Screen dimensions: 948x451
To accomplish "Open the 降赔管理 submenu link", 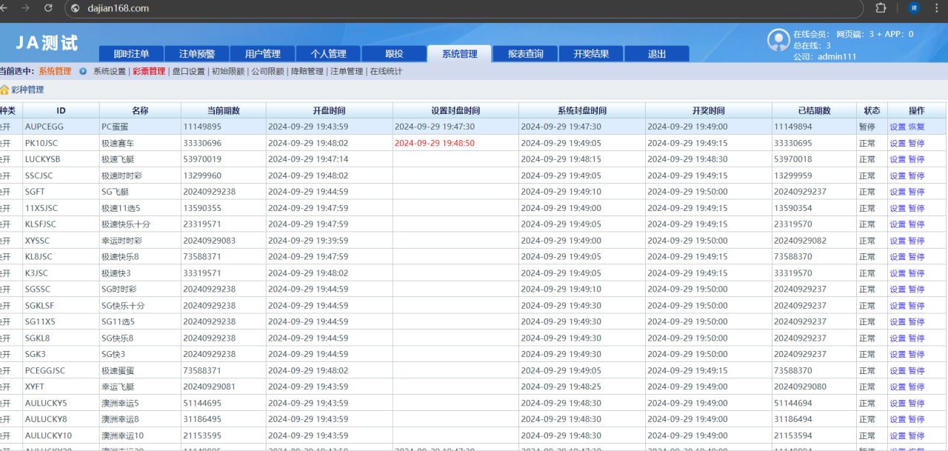I will [307, 72].
